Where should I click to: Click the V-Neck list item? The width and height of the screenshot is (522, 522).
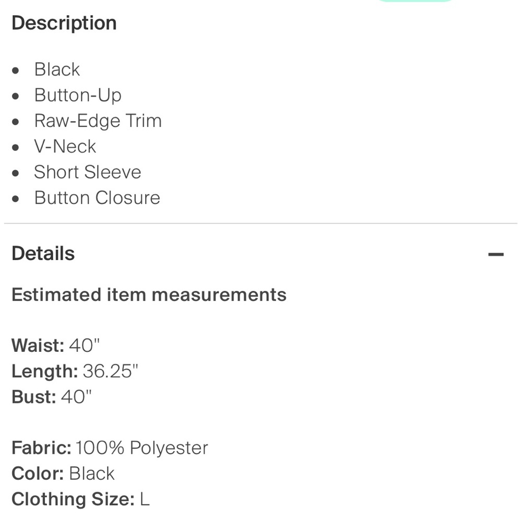click(x=65, y=147)
